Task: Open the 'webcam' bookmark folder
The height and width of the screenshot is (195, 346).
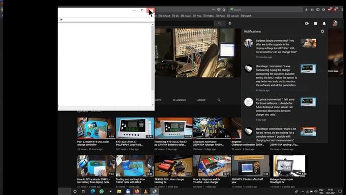Action: (x=233, y=16)
